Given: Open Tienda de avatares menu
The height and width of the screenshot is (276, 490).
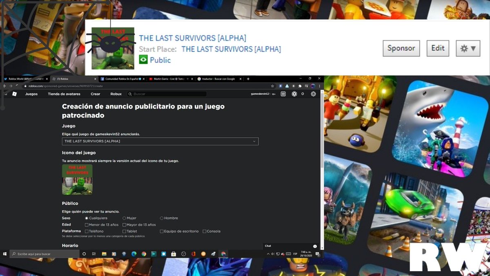Looking at the screenshot, I should coord(64,94).
